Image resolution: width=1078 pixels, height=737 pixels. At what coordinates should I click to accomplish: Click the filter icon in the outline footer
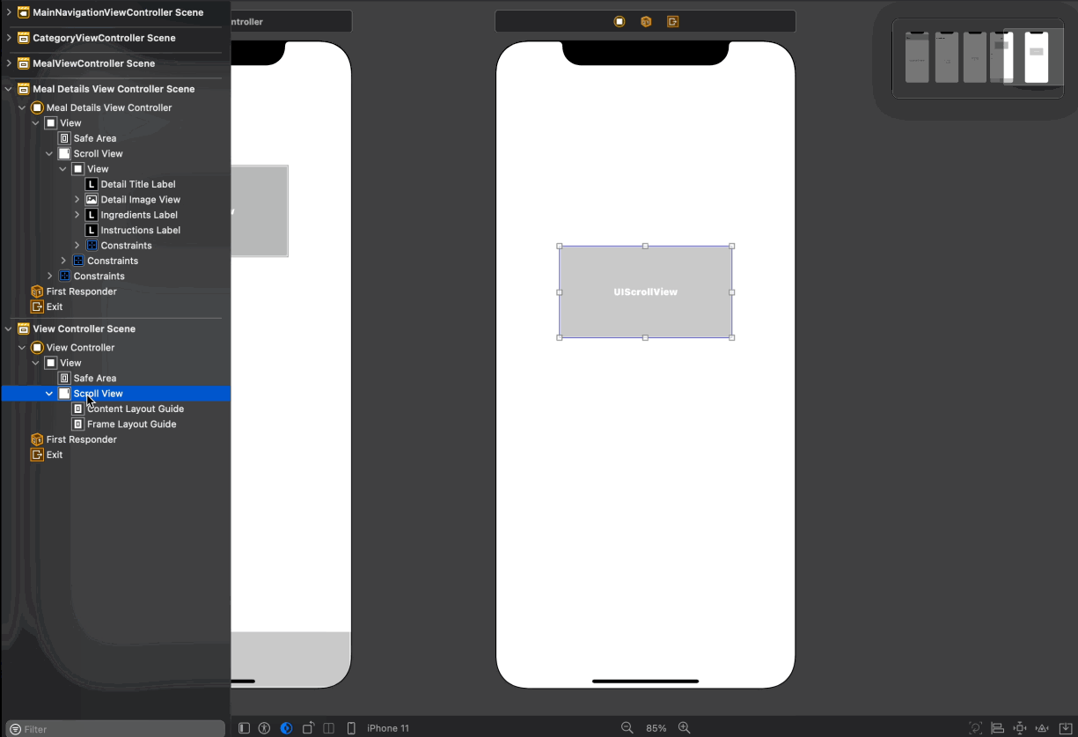15,729
